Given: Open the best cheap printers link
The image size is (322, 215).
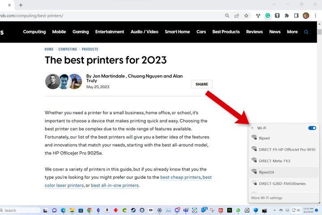Looking at the screenshot, I should point(180,177).
